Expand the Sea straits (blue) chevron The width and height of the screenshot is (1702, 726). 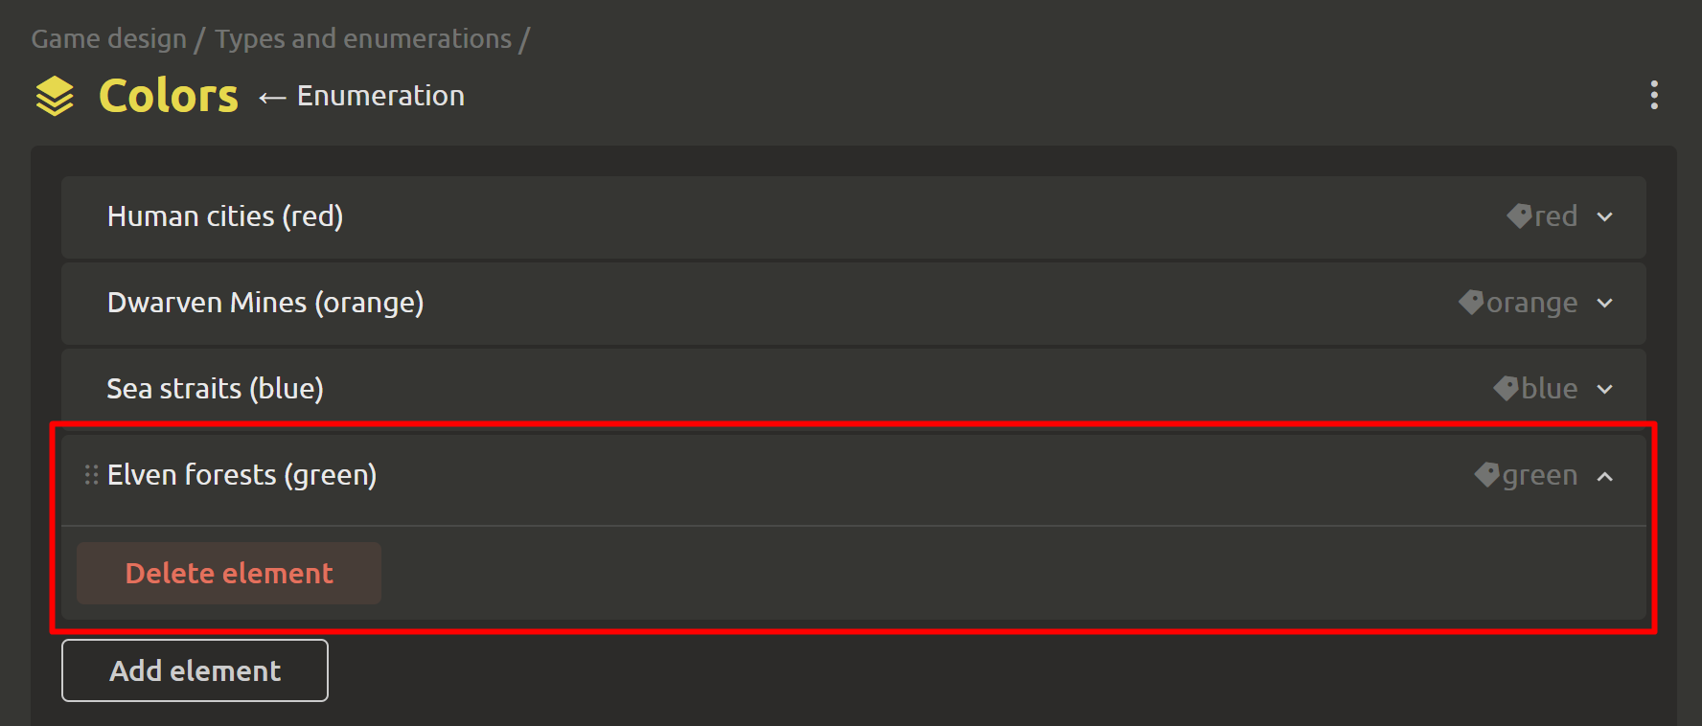click(1605, 390)
